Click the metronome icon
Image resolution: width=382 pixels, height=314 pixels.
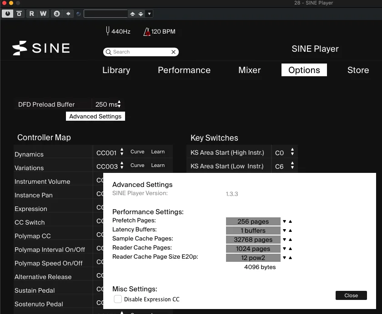[x=146, y=32]
